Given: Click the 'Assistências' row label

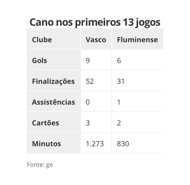Looking at the screenshot, I should (53, 102).
